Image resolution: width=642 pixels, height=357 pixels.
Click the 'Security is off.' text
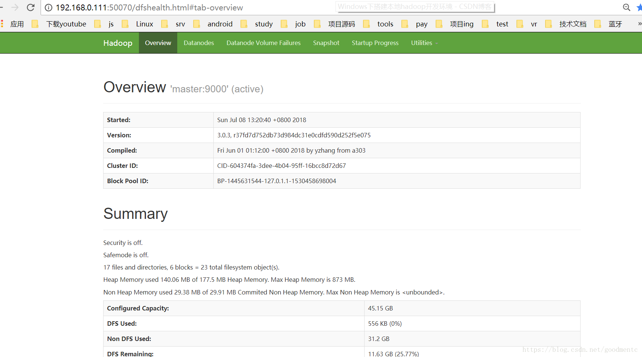(123, 243)
